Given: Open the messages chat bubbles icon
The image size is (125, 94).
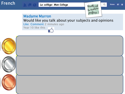Looking at the screenshot, I should pyautogui.click(x=30, y=5).
